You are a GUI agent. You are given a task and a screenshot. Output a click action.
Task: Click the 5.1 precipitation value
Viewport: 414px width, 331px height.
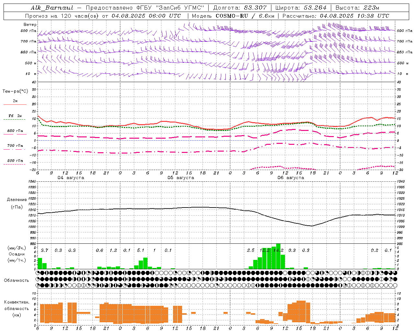coord(141,251)
